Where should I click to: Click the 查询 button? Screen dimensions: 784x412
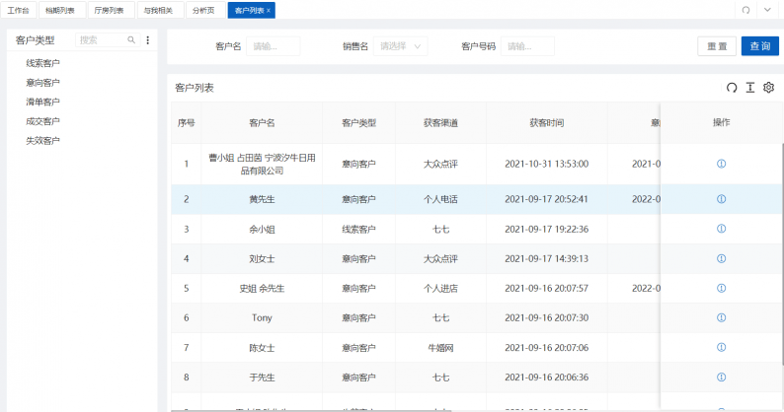[x=760, y=46]
